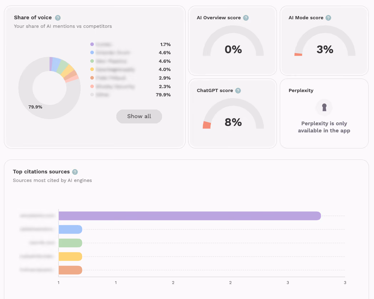This screenshot has width=374, height=299.
Task: Click the orange citation source bar
Action: pos(70,270)
